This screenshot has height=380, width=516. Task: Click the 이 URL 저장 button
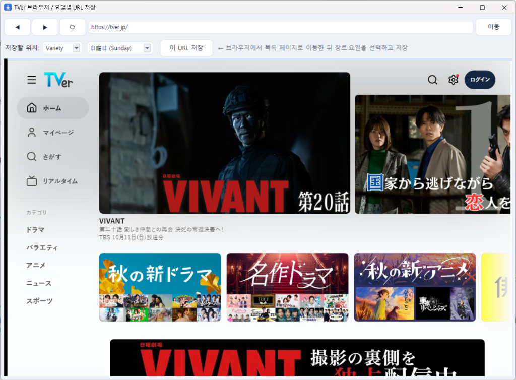[186, 48]
